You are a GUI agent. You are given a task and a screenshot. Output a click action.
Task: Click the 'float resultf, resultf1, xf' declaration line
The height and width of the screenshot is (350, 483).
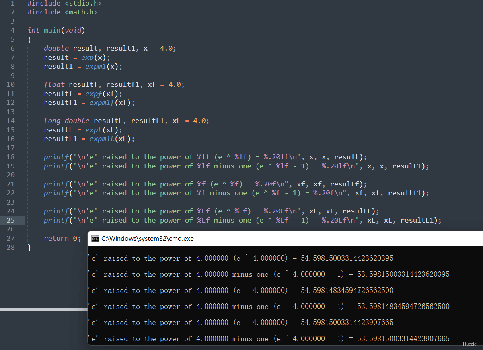click(114, 84)
